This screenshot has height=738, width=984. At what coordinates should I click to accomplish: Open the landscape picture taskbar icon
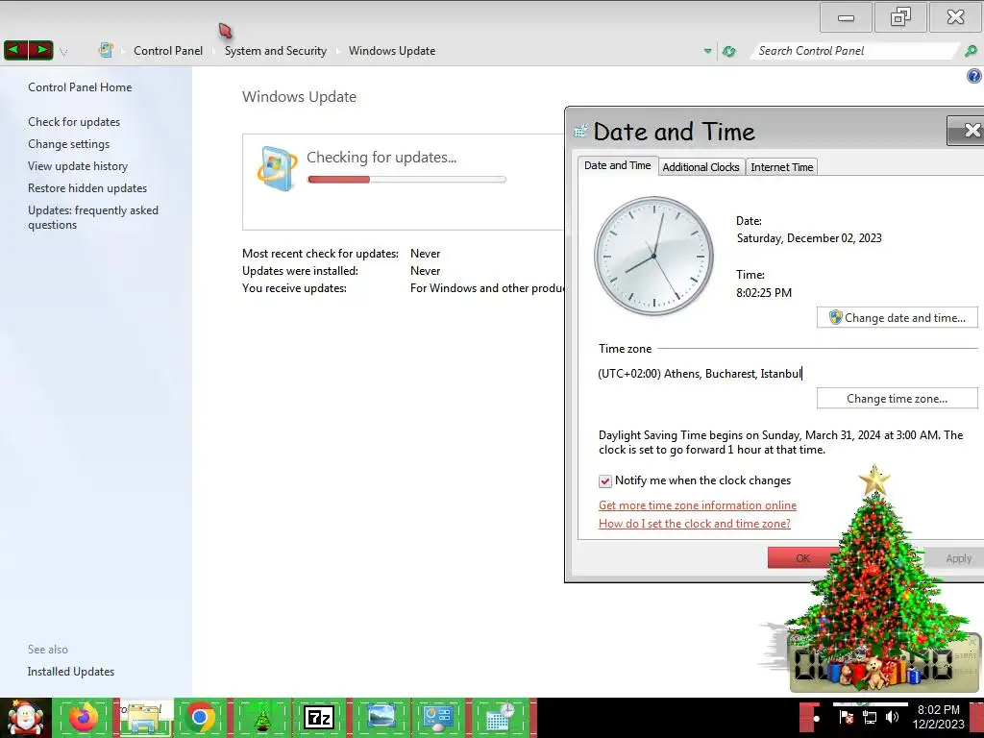point(381,717)
